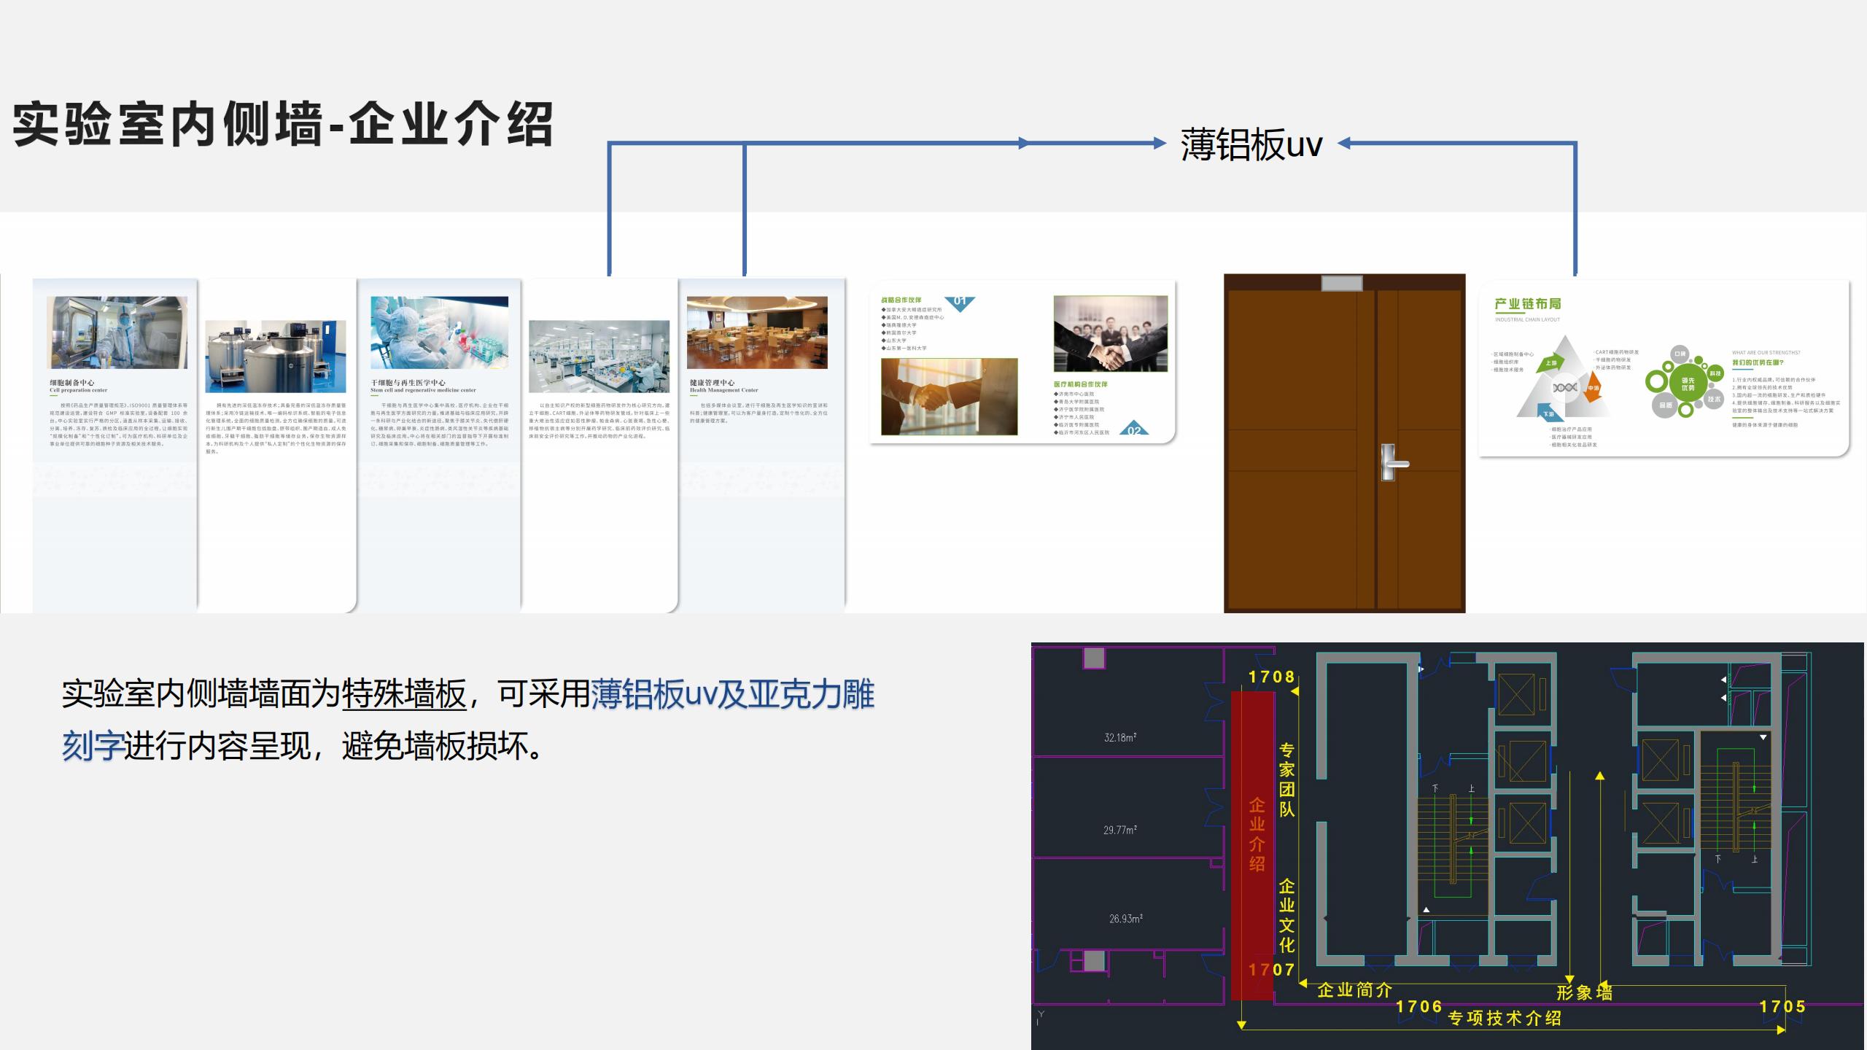Viewport: 1867px width, 1050px height.
Task: Click the blue 薄铝板uv及亚克力雕 text
Action: 732,693
